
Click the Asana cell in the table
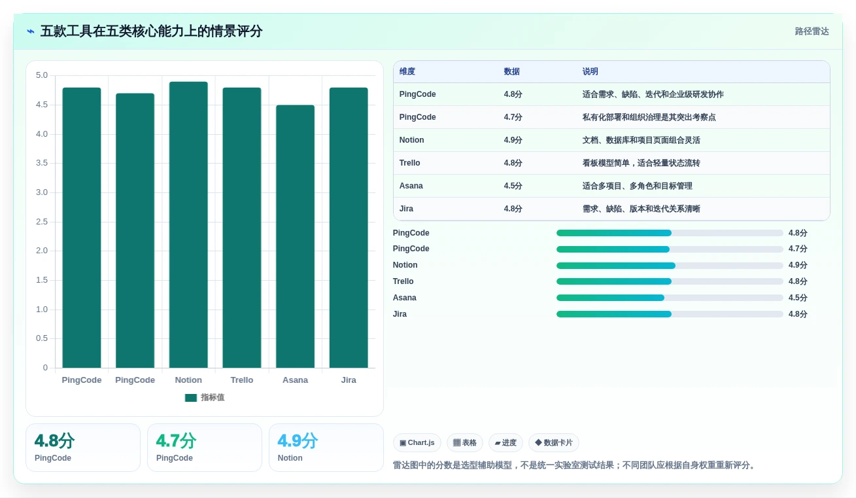tap(411, 186)
